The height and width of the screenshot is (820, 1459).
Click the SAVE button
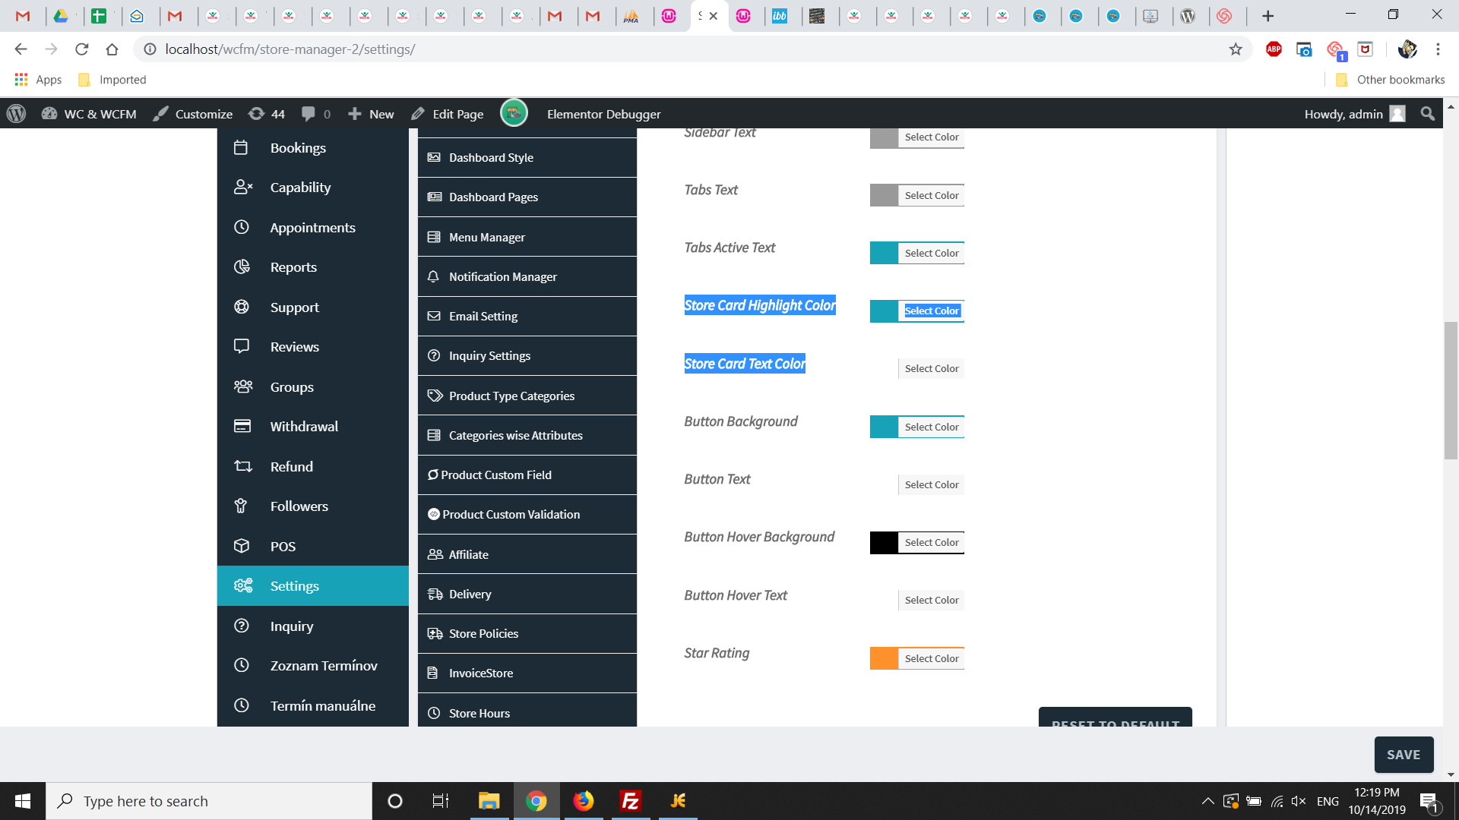tap(1404, 755)
